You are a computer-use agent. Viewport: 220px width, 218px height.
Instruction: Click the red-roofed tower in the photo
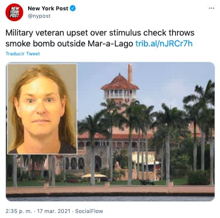click(x=120, y=87)
